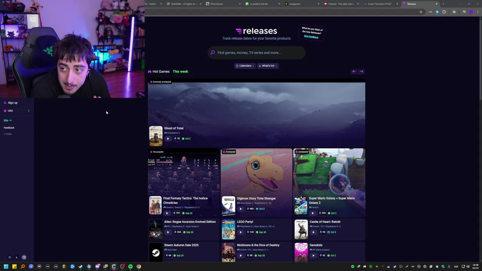Image resolution: width=482 pixels, height=271 pixels.
Task: Click the Steam Autumn Sale cover icon
Action: (x=156, y=253)
